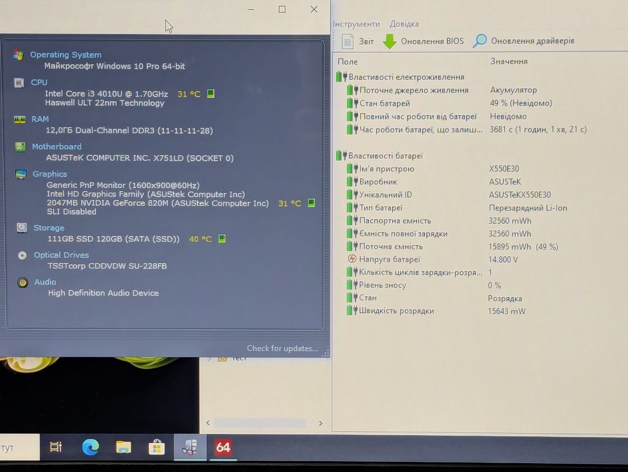Screen dimensions: 628x472
Task: Open Task View from the taskbar
Action: (56, 447)
